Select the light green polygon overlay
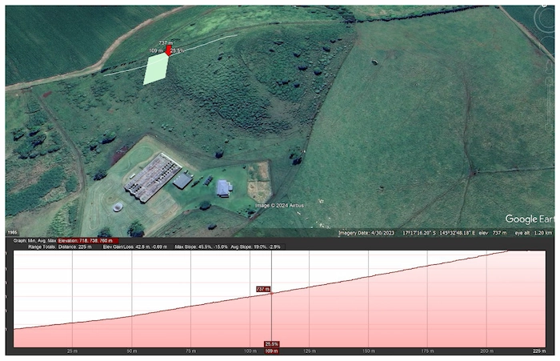560x361 pixels. pyautogui.click(x=156, y=70)
